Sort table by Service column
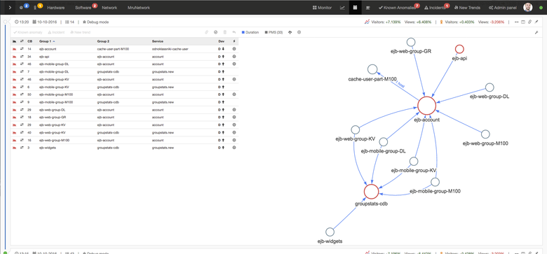Viewport: 547px width, 254px height. pos(158,41)
